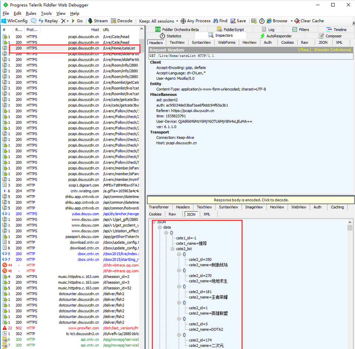Screen dimensions: 355x349
Task: Replay the selected sessions
Action: [48, 21]
